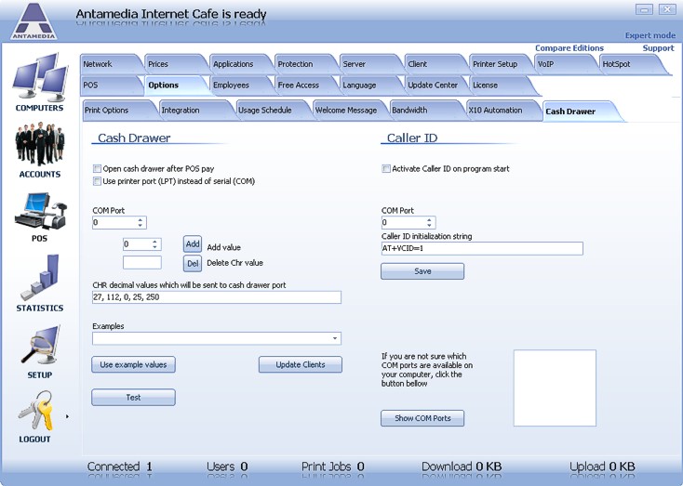The width and height of the screenshot is (683, 486).
Task: Click the Print Jobs 0 status entry
Action: pyautogui.click(x=333, y=466)
